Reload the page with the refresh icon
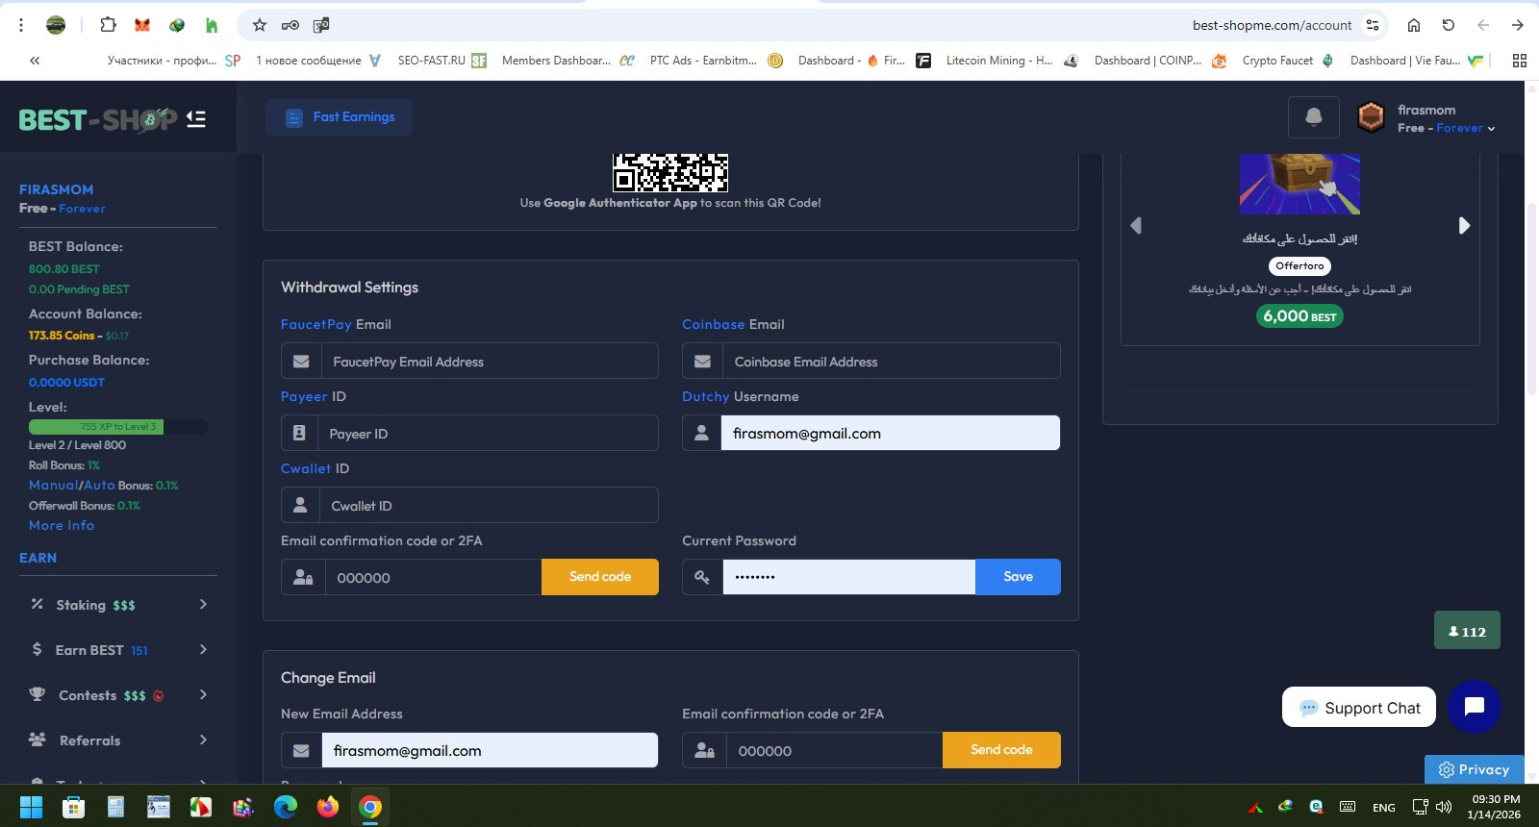1539x827 pixels. click(x=1449, y=25)
